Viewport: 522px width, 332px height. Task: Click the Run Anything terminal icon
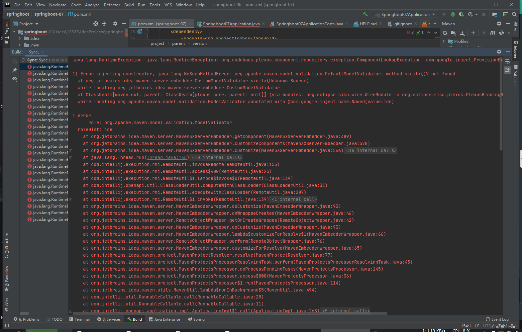tap(506, 14)
